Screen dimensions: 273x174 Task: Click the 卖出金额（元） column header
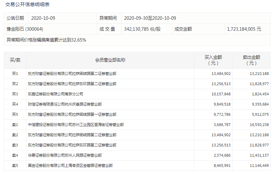251,60
